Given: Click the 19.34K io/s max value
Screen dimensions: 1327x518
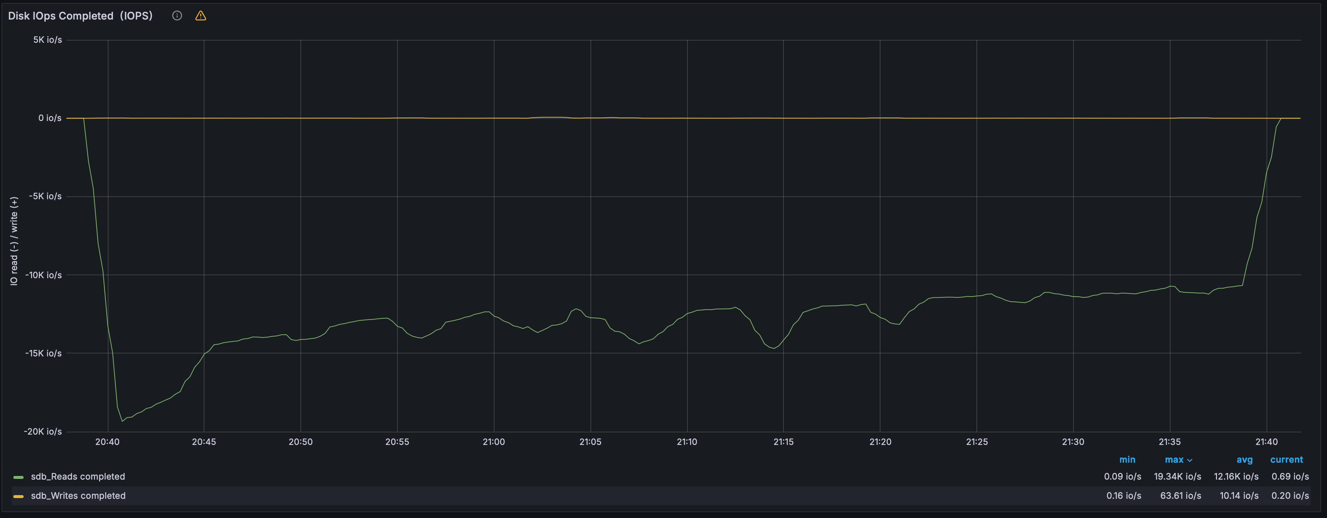Looking at the screenshot, I should [x=1177, y=476].
